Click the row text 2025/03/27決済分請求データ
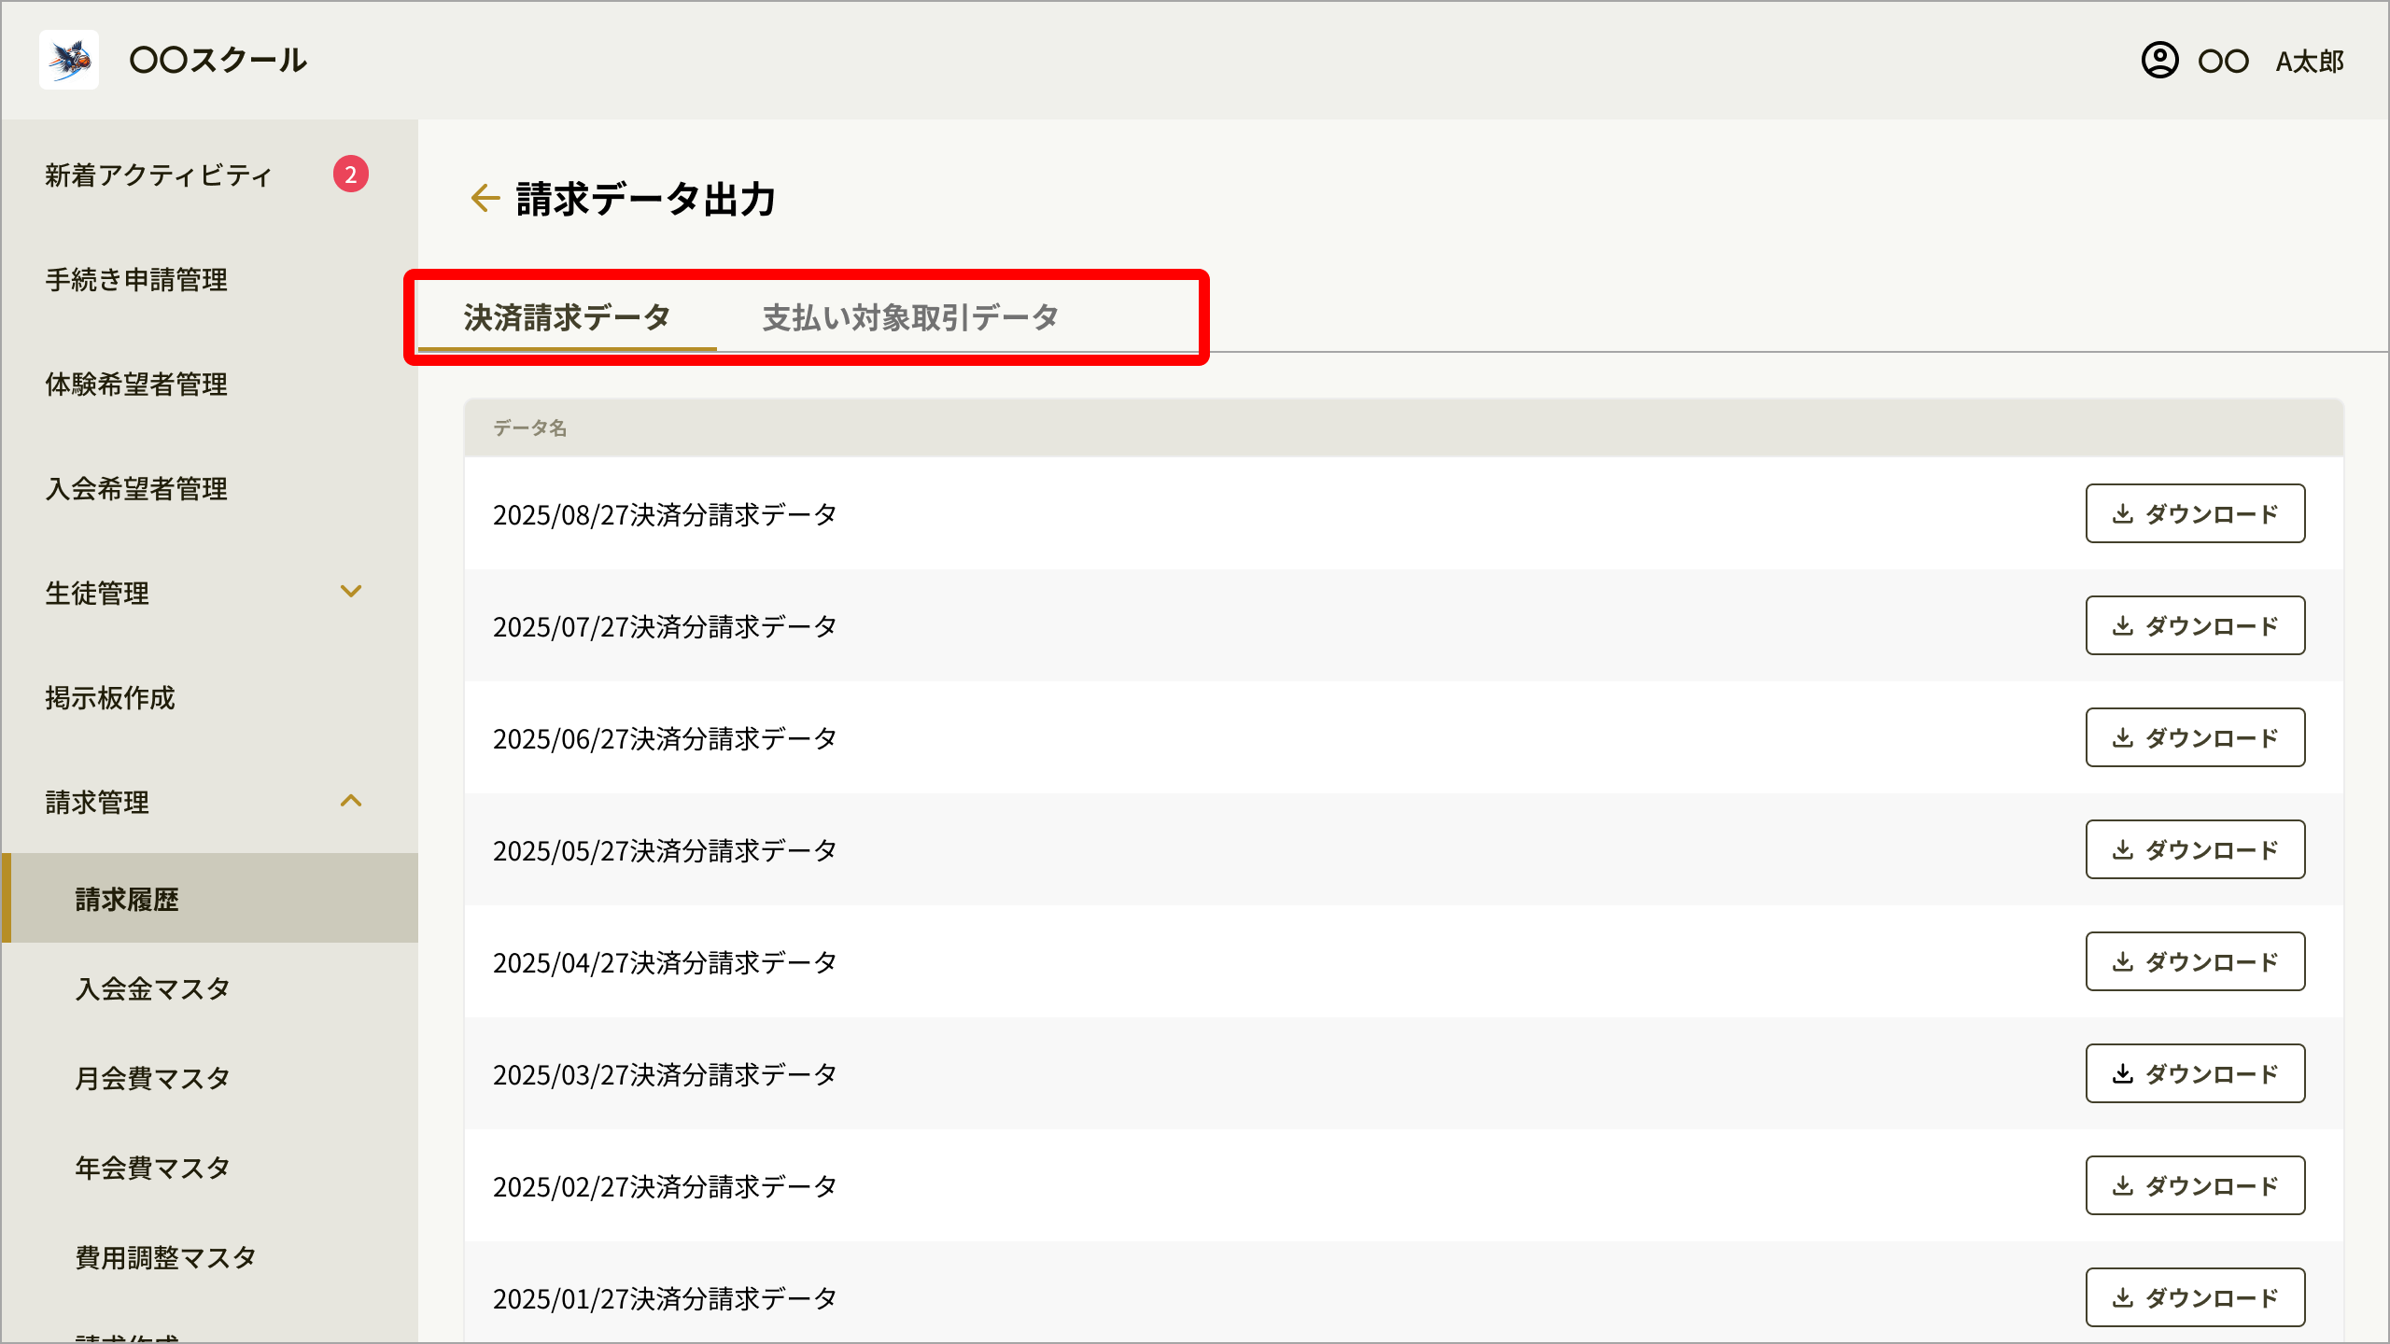The height and width of the screenshot is (1344, 2390). point(665,1074)
